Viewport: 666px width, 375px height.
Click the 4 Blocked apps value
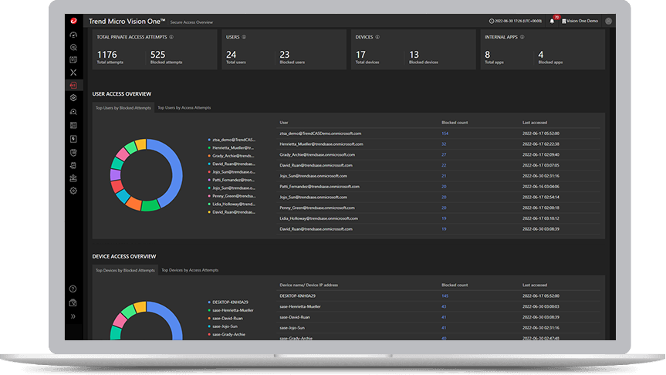[x=541, y=55]
